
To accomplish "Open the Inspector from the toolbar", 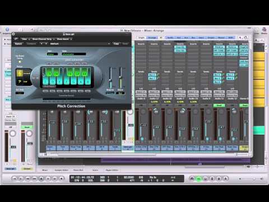I will pos(7,30).
